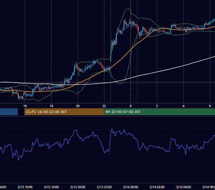Click the hour 18 axis label
The height and width of the screenshot is (190, 215).
52,106
